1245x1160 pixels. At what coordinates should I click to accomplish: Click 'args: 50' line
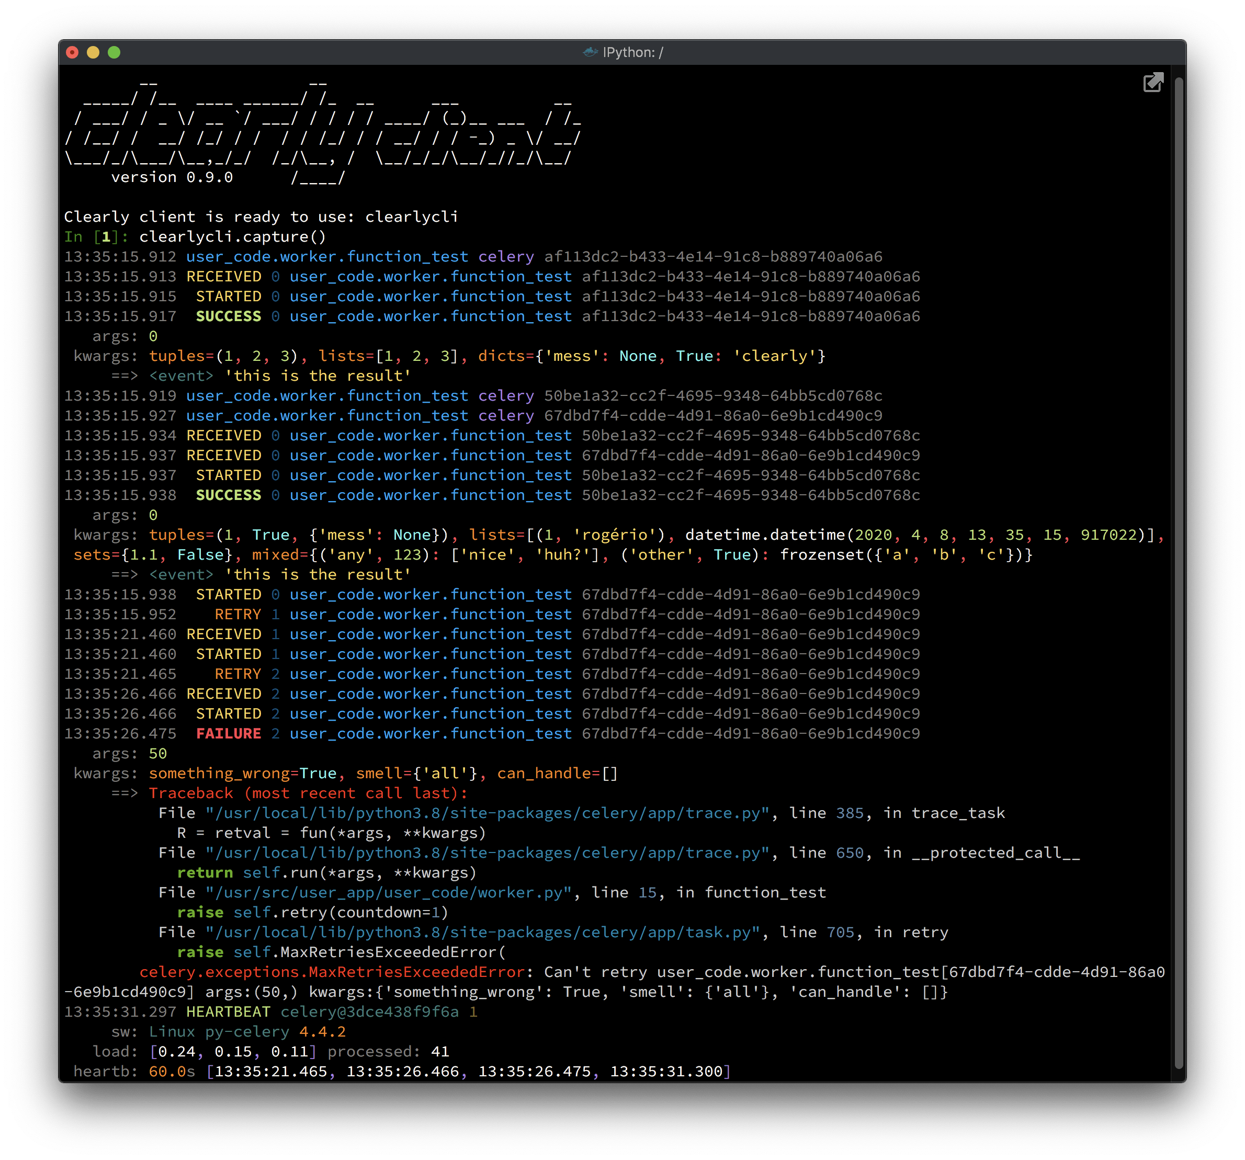click(130, 753)
